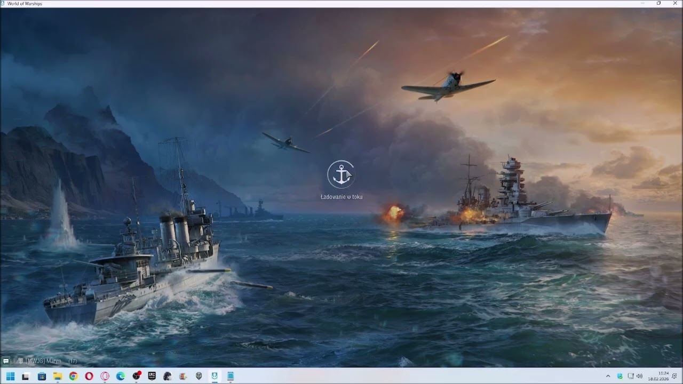Screen dimensions: 683x384
Task: Launch Microsoft Store from the taskbar
Action: click(x=42, y=376)
